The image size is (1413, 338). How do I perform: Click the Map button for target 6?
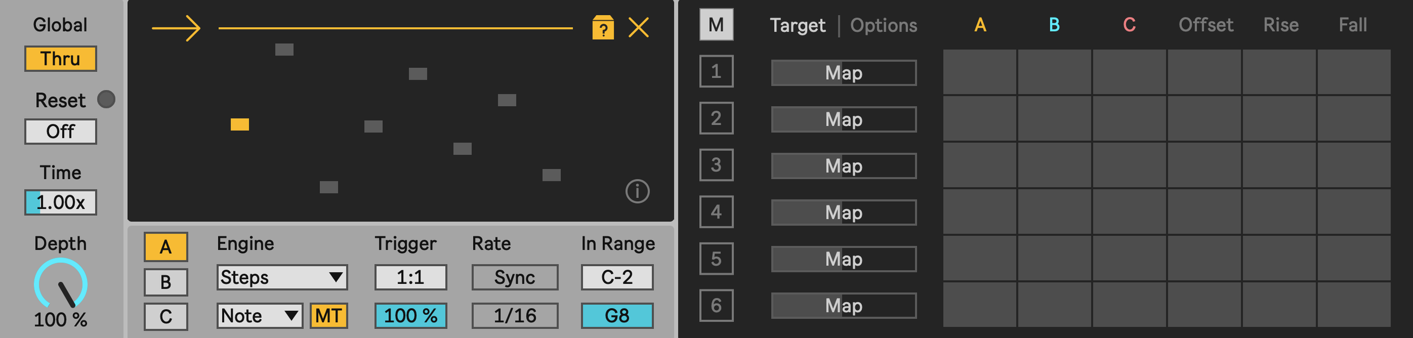pyautogui.click(x=844, y=306)
